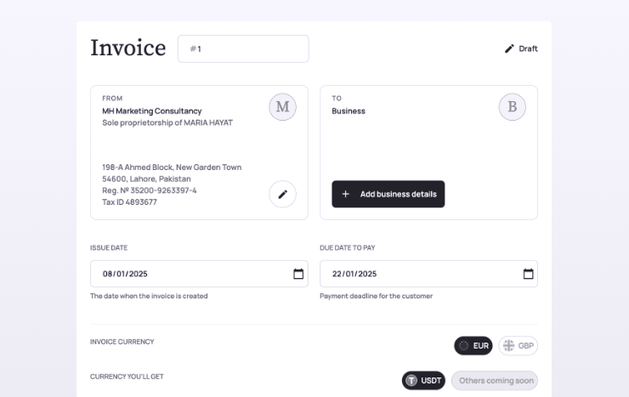Open the issue date calendar picker
This screenshot has width=629, height=397.
(x=298, y=274)
